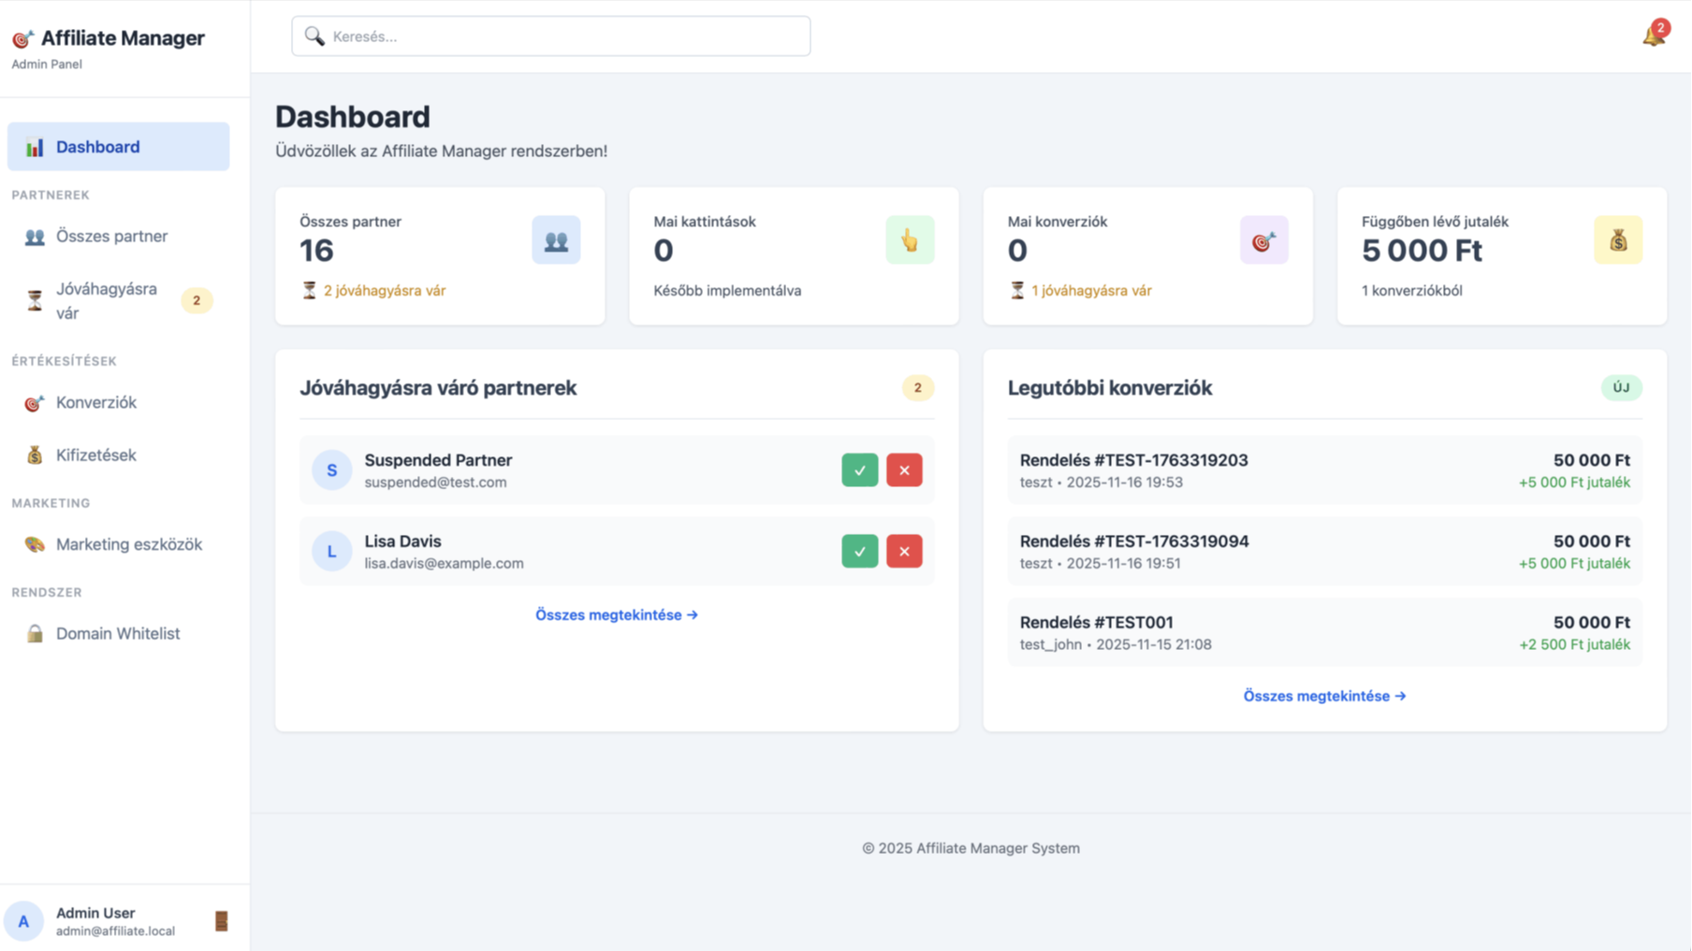Click Összes megtekintése link under recent conversions
The width and height of the screenshot is (1692, 951).
(1323, 696)
